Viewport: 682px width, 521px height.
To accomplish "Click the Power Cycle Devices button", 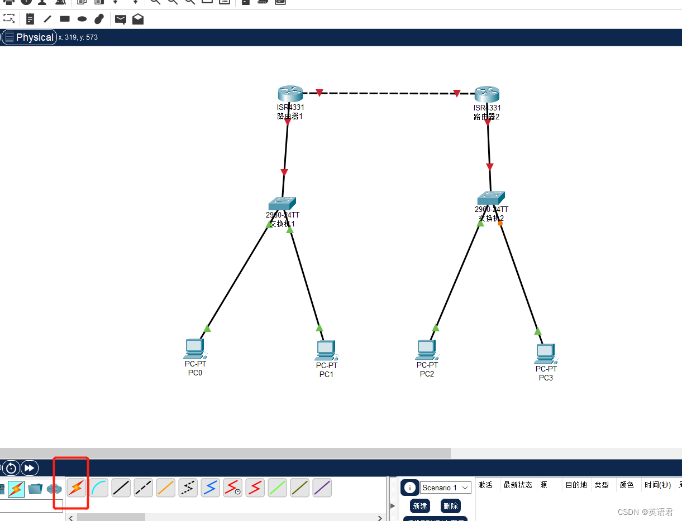I will tap(11, 468).
